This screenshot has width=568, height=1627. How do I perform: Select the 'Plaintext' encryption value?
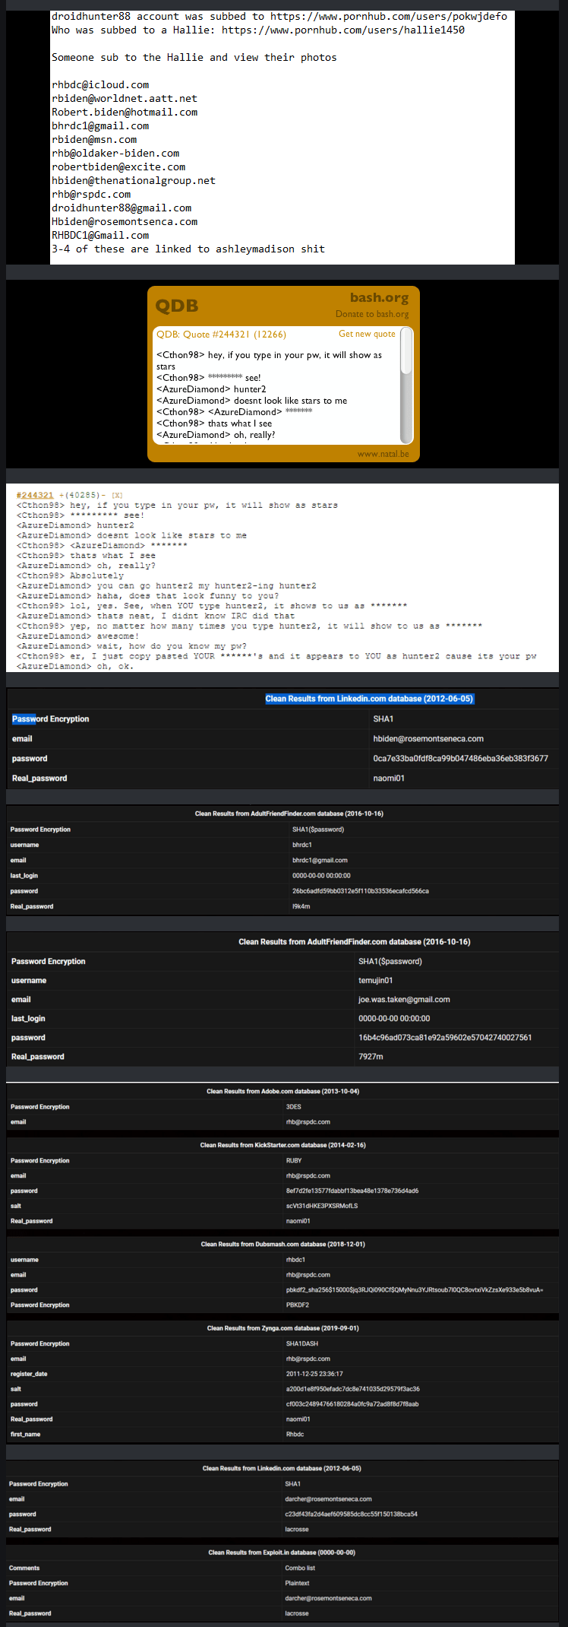pyautogui.click(x=298, y=1583)
